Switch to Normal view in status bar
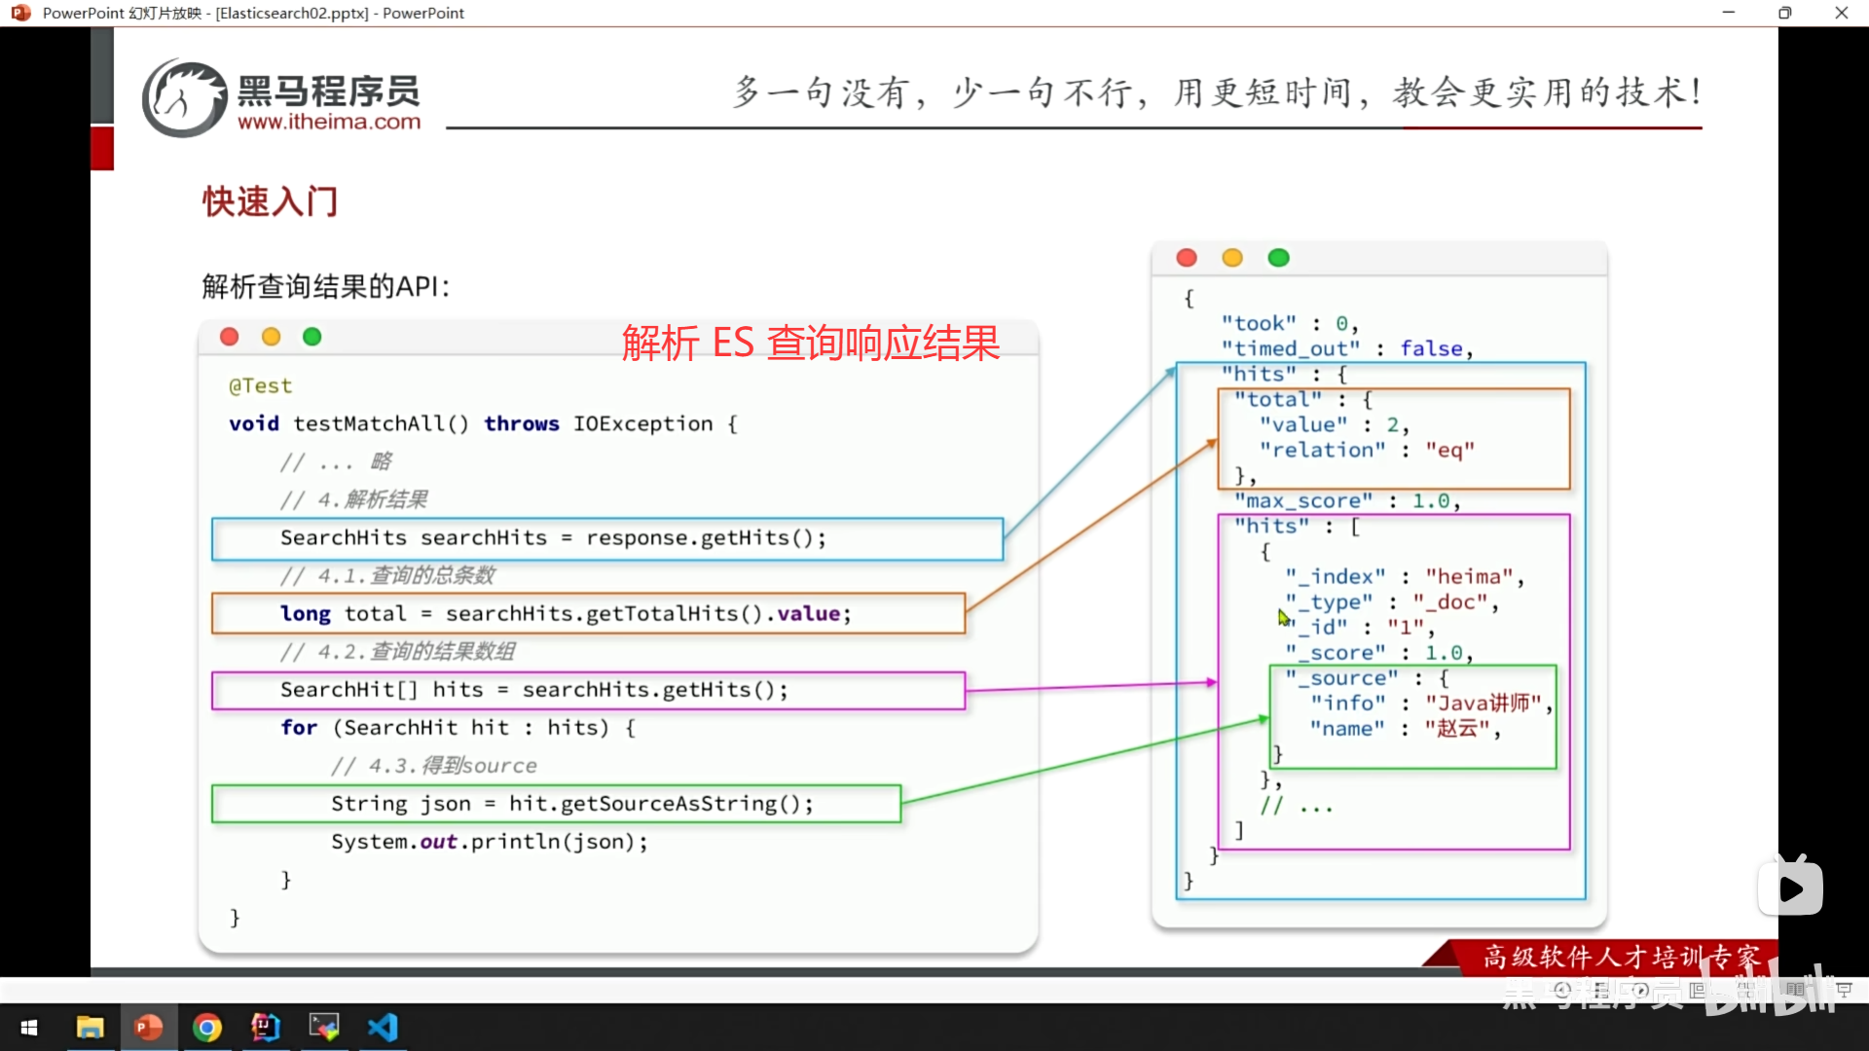This screenshot has width=1869, height=1051. pyautogui.click(x=1697, y=990)
